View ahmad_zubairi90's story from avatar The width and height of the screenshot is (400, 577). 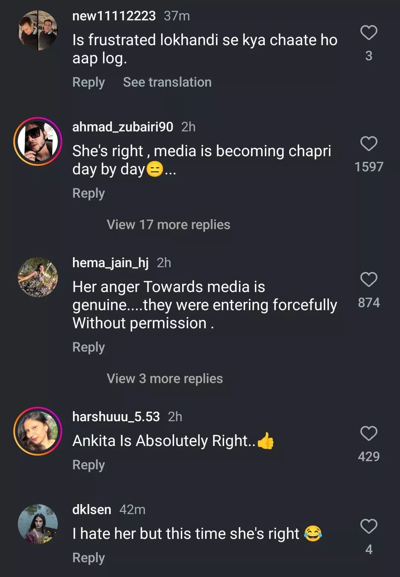[38, 141]
